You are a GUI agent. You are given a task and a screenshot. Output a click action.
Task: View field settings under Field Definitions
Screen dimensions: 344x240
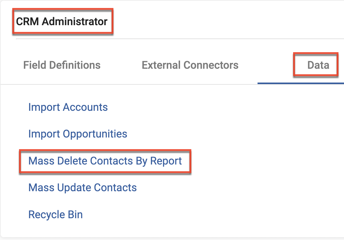coord(61,65)
